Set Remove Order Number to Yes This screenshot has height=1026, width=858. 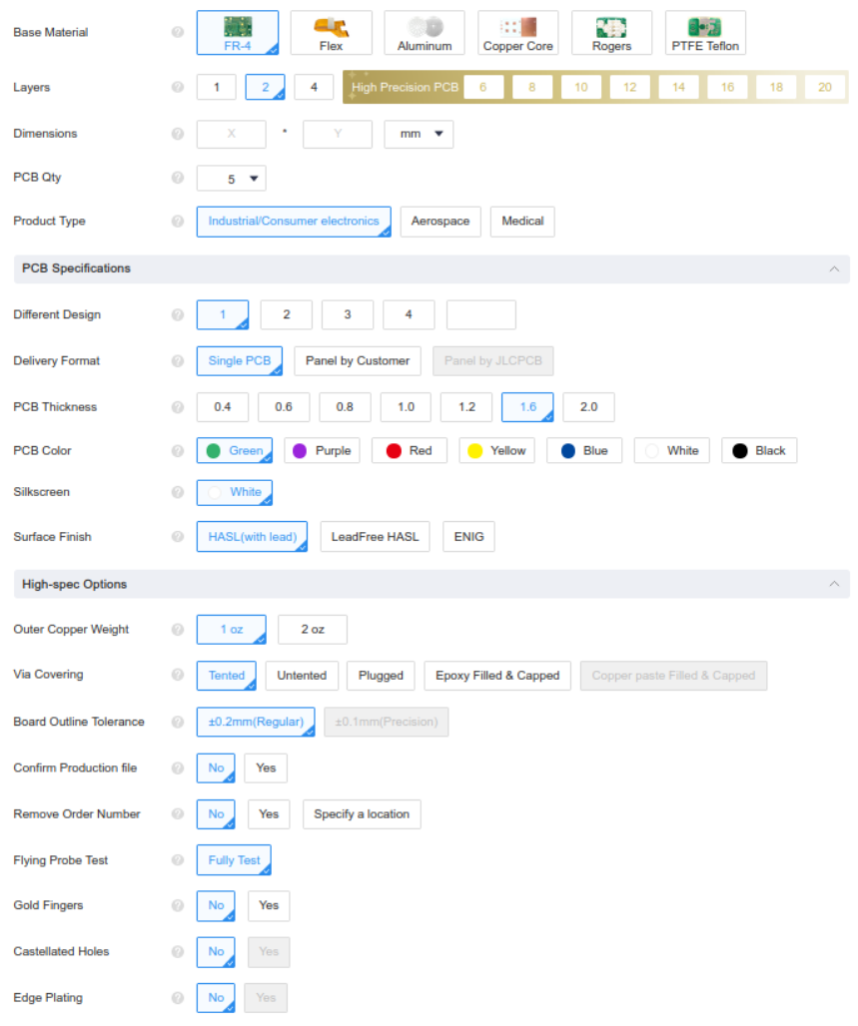(x=269, y=814)
